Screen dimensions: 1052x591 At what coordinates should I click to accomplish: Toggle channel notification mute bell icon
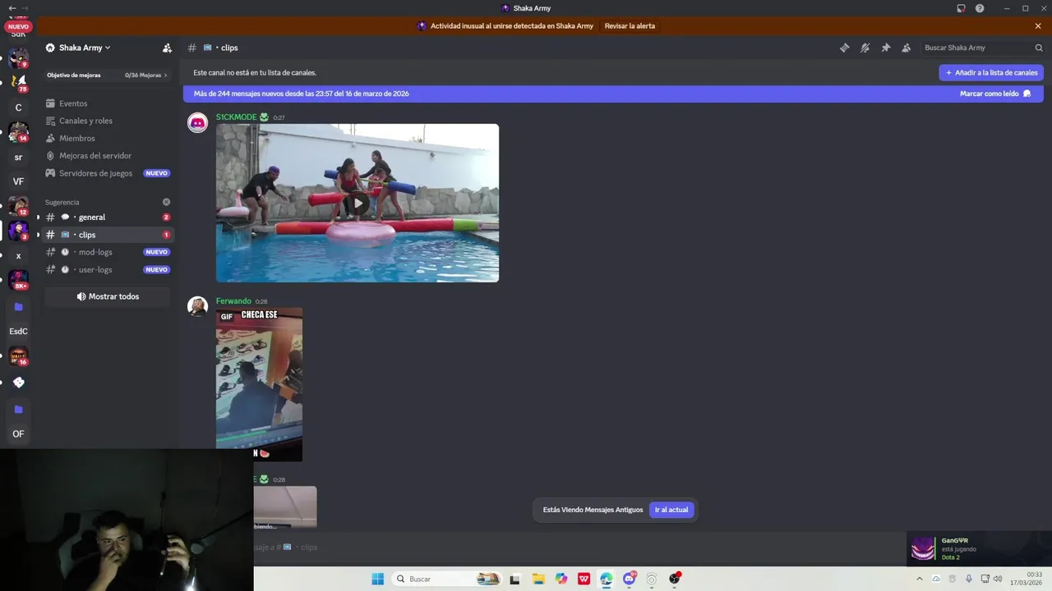click(865, 48)
